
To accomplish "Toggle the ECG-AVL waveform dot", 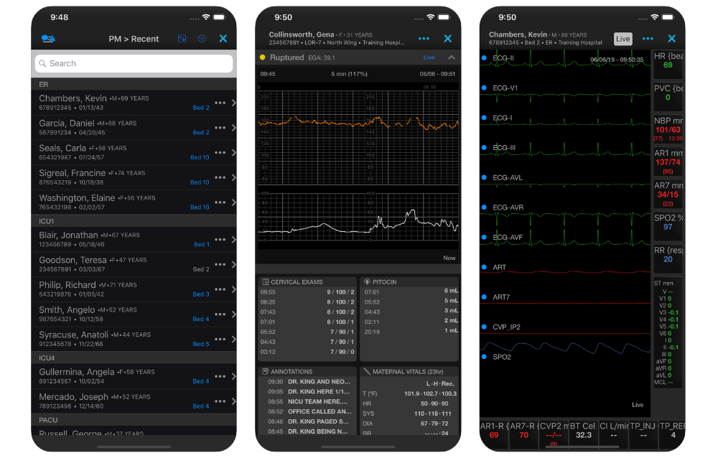I will (x=484, y=177).
